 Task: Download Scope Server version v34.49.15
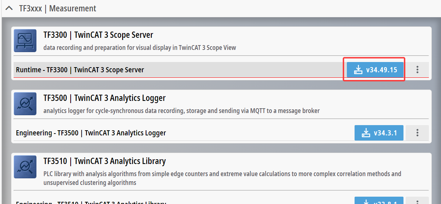375,70
